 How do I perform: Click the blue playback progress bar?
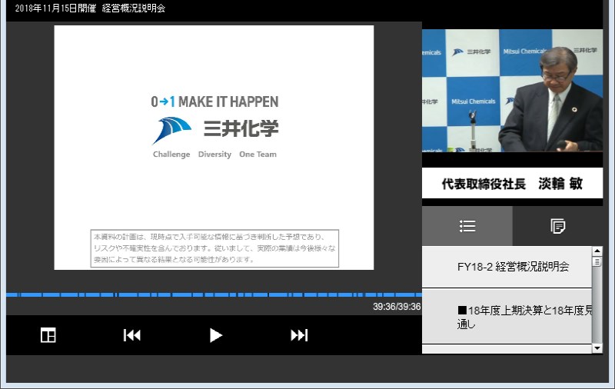pyautogui.click(x=214, y=294)
